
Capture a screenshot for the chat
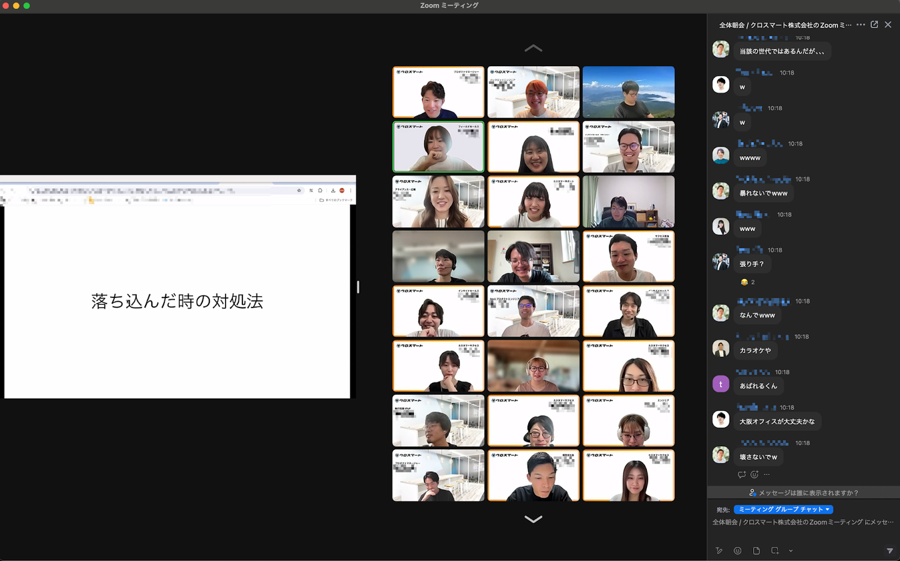pos(775,550)
